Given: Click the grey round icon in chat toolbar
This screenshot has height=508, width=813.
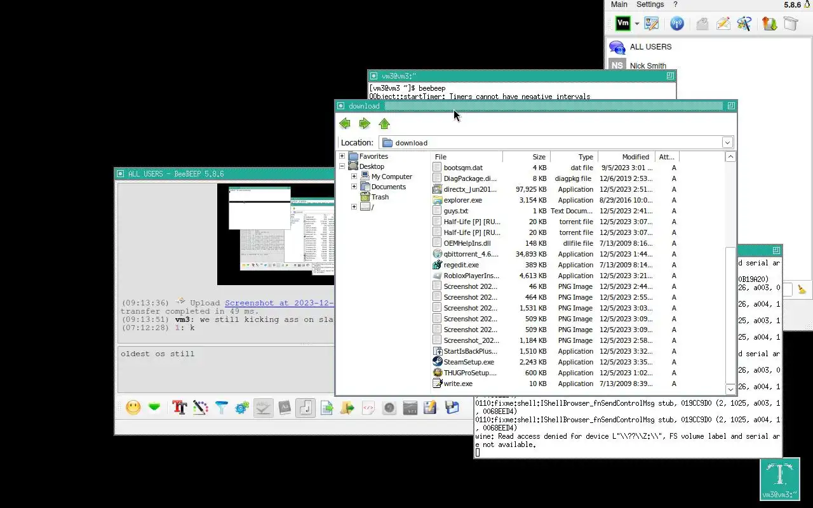Looking at the screenshot, I should click(x=389, y=408).
